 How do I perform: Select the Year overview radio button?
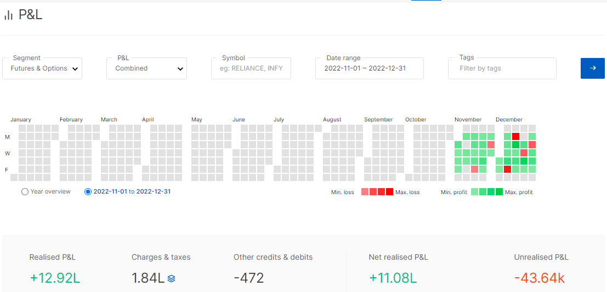coord(25,191)
